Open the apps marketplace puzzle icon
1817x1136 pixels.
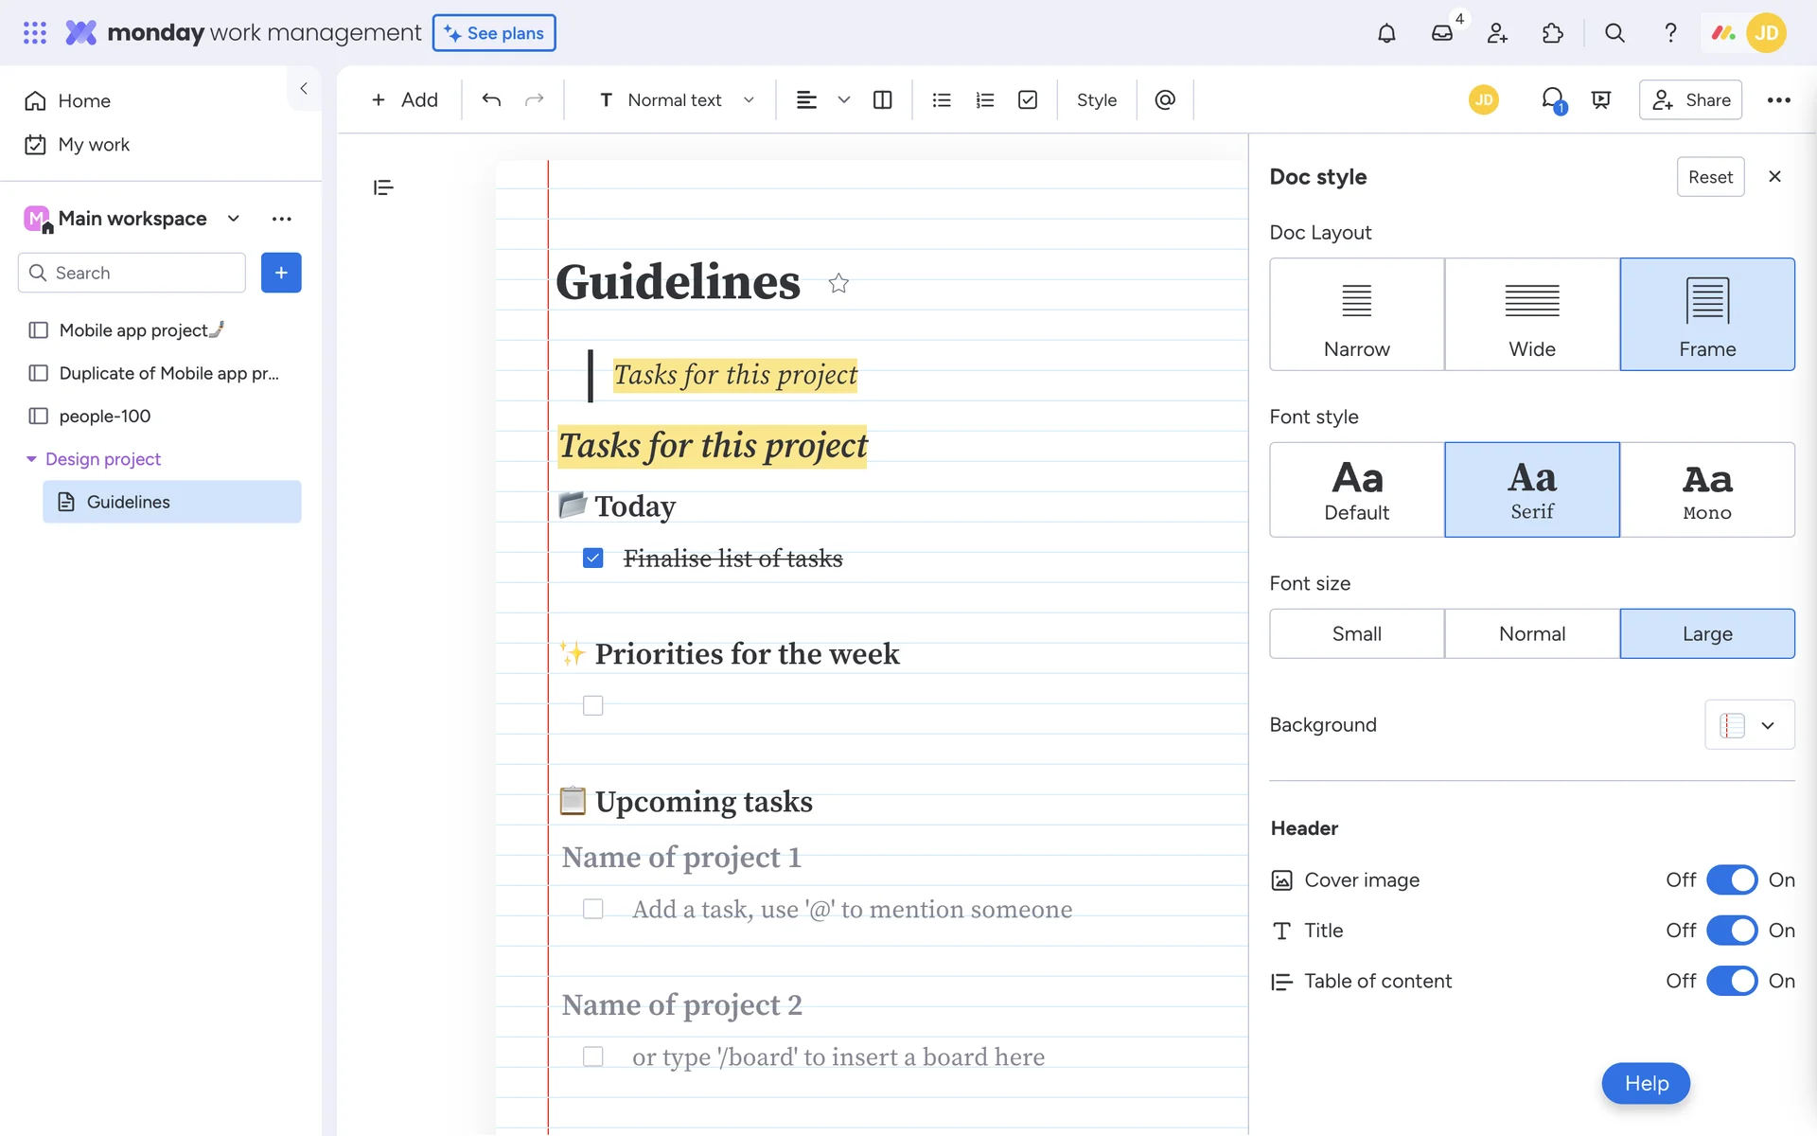[1553, 33]
